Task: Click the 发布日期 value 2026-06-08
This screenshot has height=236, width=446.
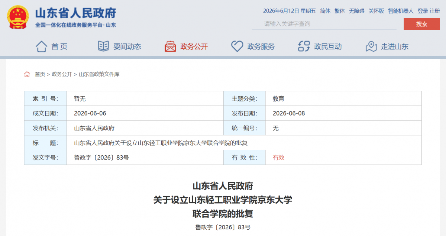Action: coord(289,113)
